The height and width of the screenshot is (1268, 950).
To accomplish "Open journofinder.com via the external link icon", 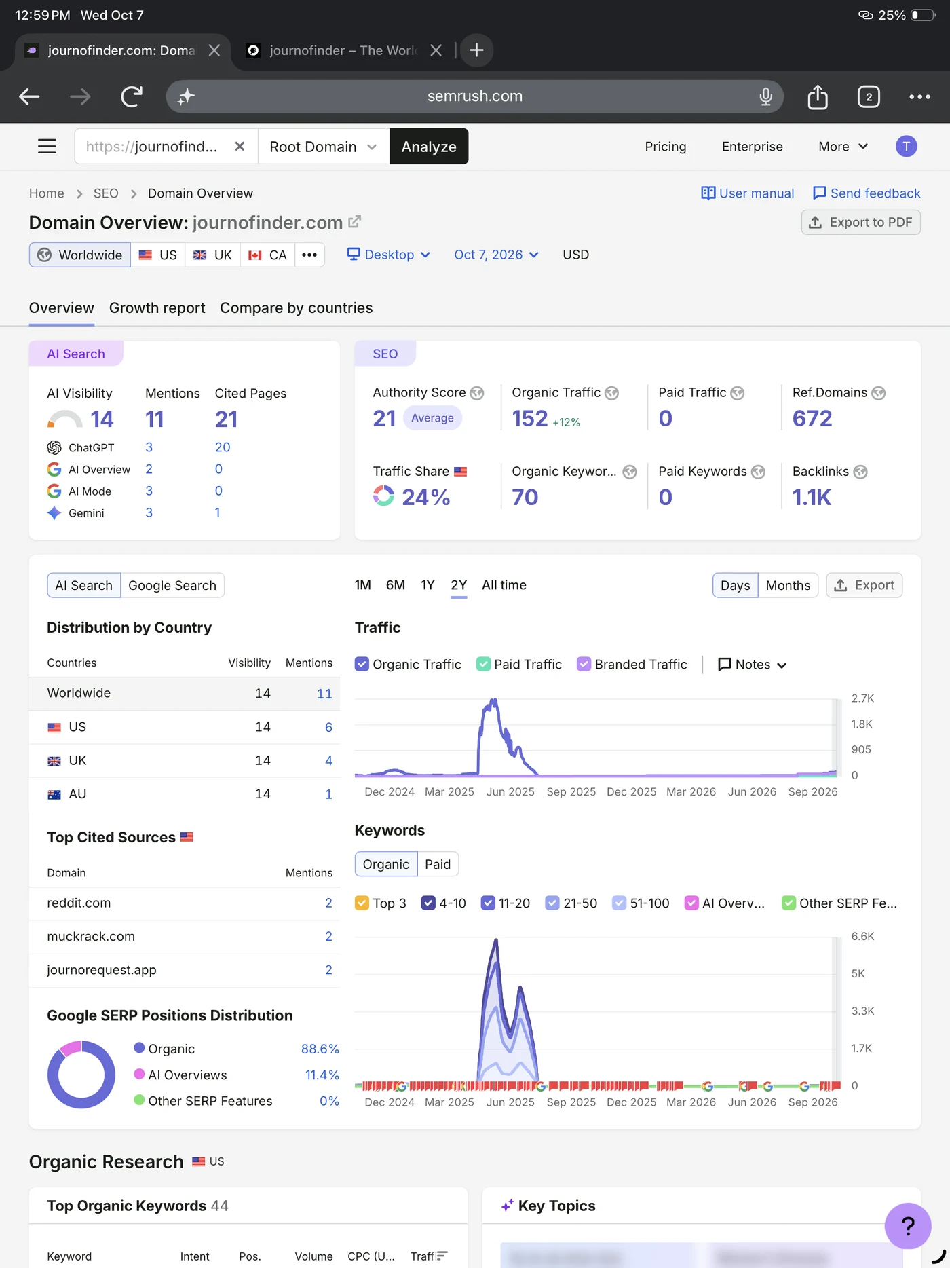I will pos(354,222).
